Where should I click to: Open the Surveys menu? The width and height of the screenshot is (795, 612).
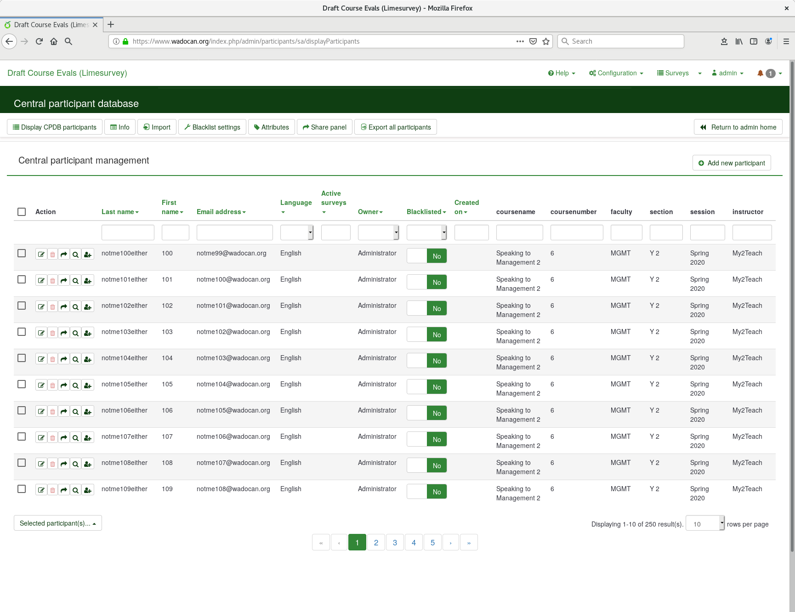(x=673, y=73)
